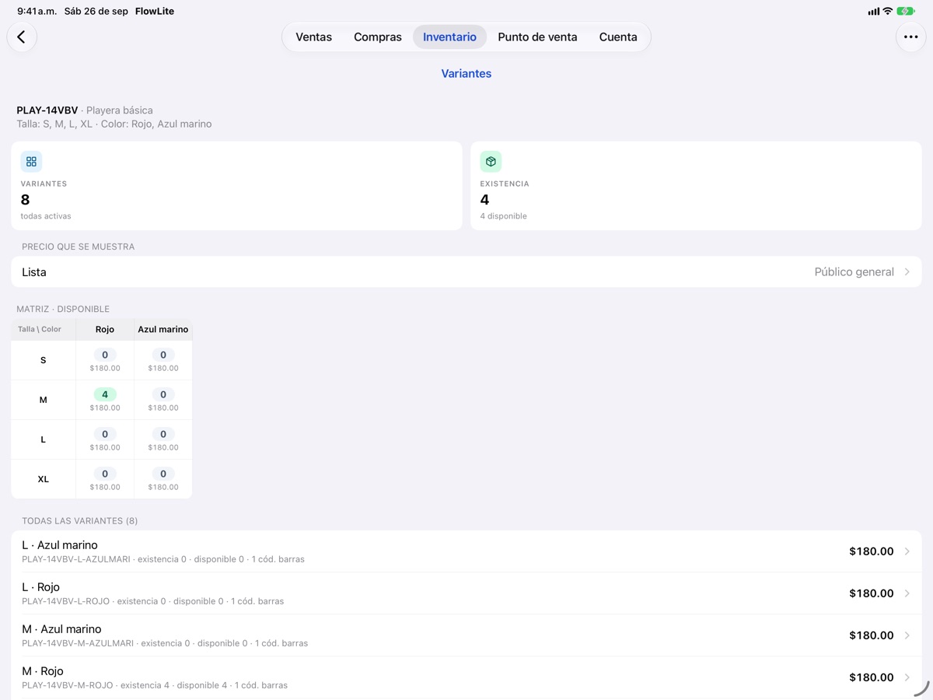Open the L · Azul marino variant chevron

907,551
